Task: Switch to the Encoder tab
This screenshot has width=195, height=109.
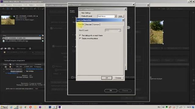Action: click(81, 24)
